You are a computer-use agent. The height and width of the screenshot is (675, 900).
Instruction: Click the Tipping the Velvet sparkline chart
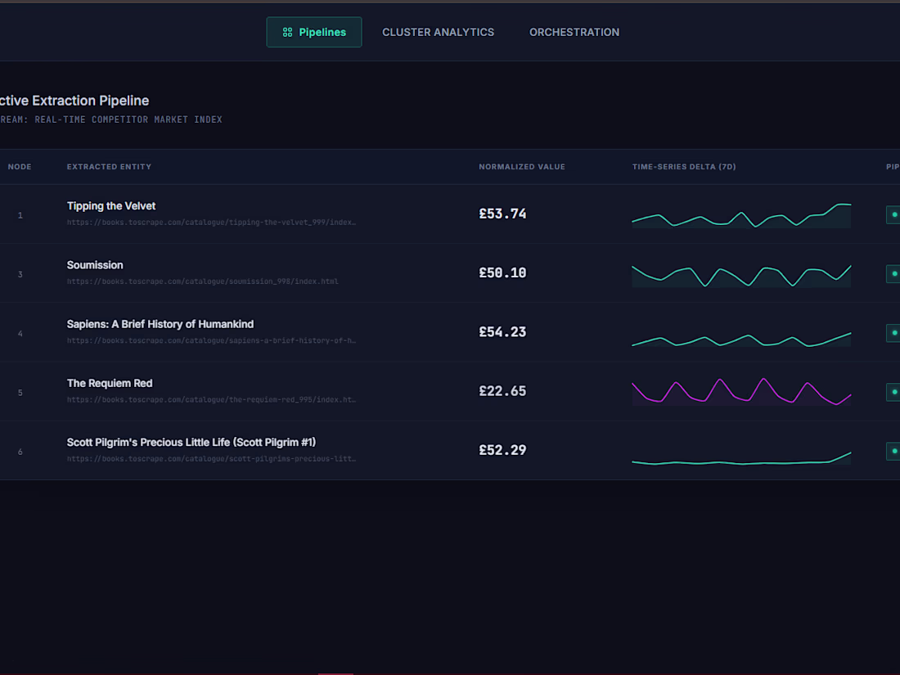coord(741,216)
